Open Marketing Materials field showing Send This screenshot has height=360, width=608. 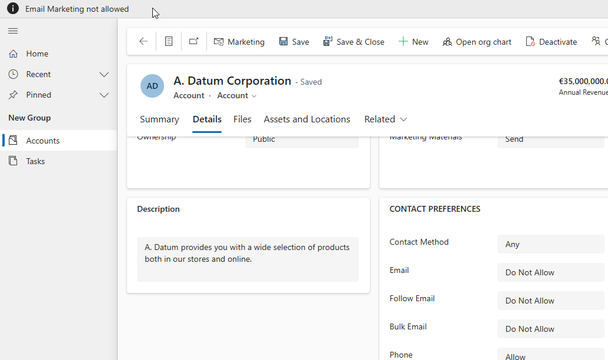550,142
